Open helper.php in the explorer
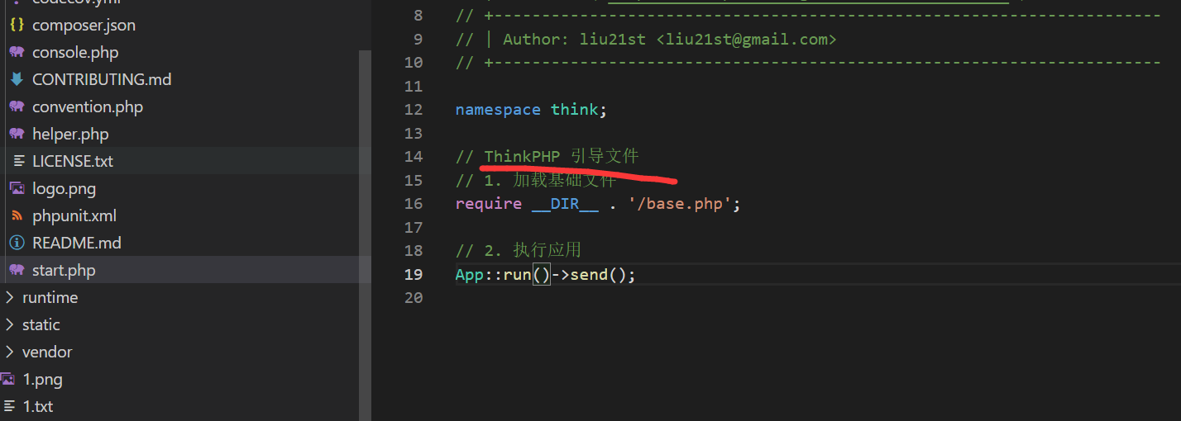Viewport: 1181px width, 421px height. pos(70,134)
